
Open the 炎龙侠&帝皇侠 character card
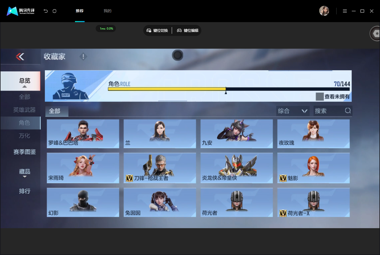pos(237,168)
